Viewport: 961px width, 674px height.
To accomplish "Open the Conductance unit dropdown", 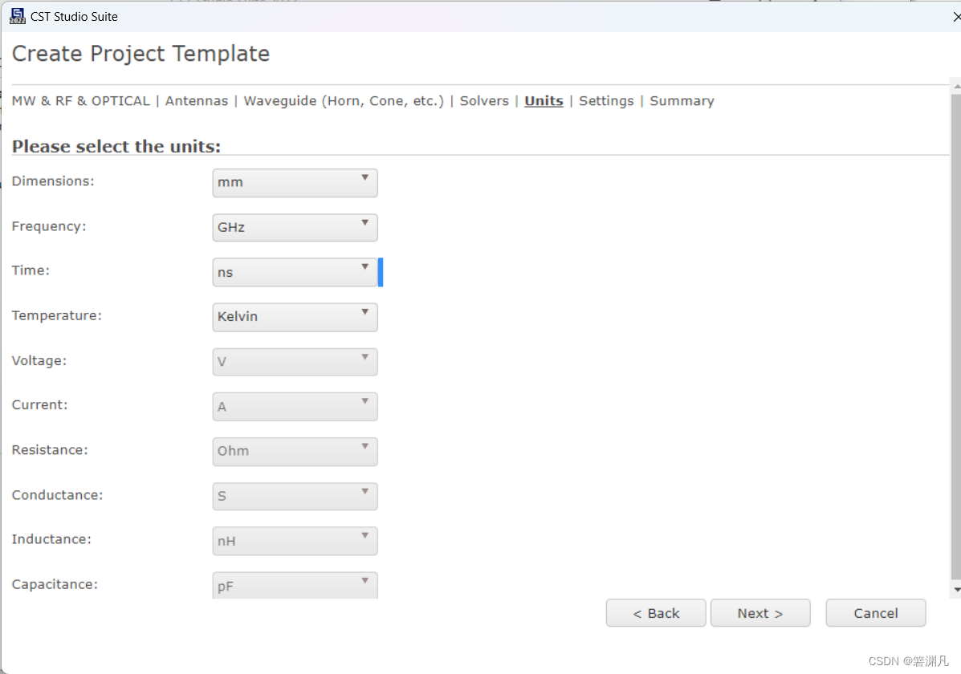I will click(295, 496).
